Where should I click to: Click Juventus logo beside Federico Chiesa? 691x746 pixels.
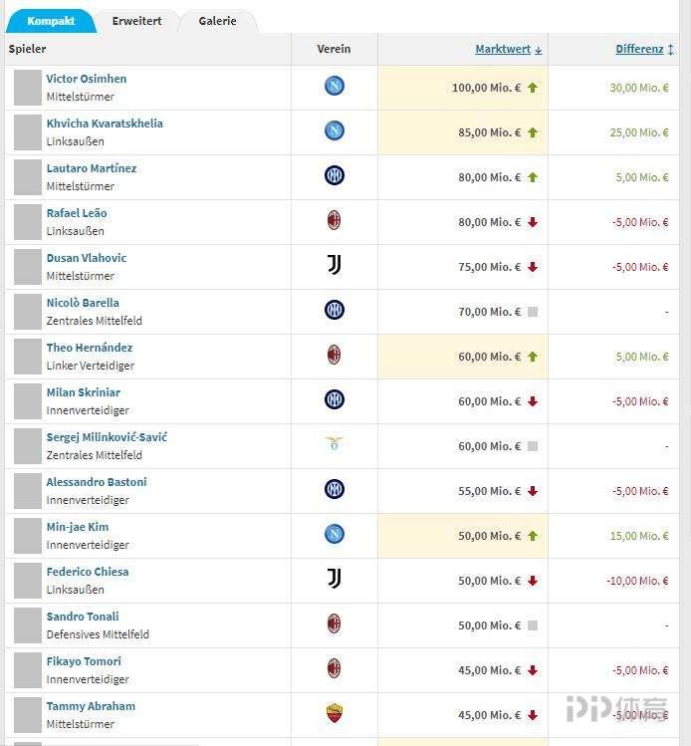click(334, 579)
